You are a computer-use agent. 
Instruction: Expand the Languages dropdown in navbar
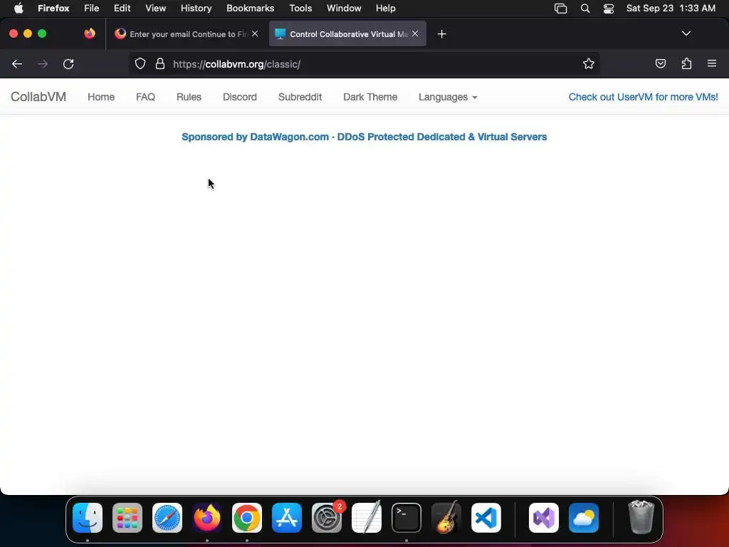point(448,97)
